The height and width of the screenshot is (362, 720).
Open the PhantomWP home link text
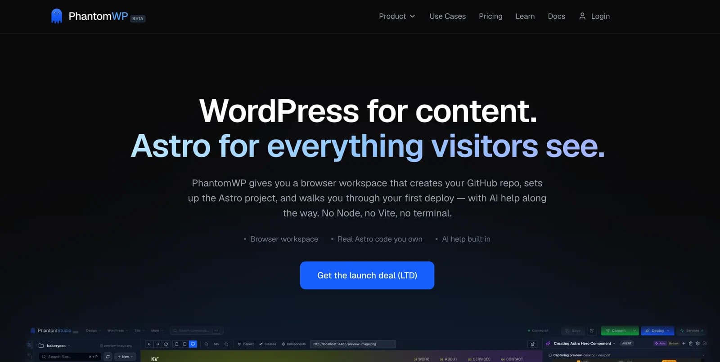pyautogui.click(x=98, y=16)
